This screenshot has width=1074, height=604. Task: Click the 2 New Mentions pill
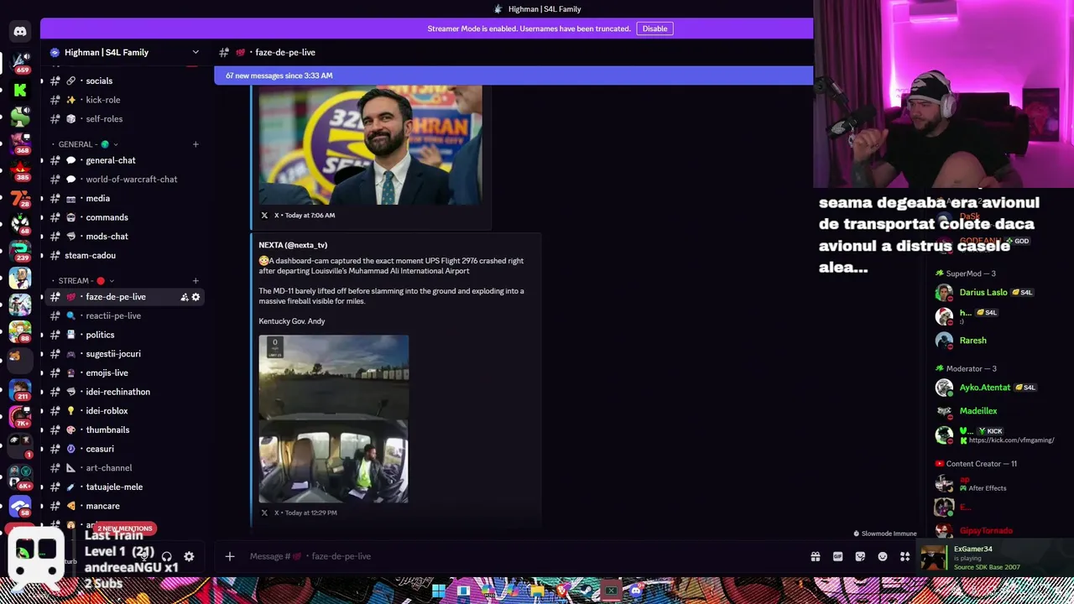[124, 528]
